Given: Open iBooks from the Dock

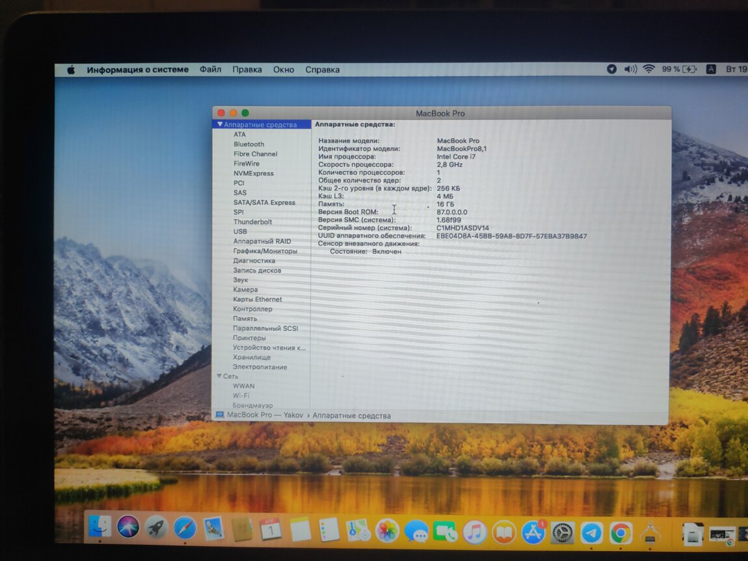Looking at the screenshot, I should tap(503, 532).
